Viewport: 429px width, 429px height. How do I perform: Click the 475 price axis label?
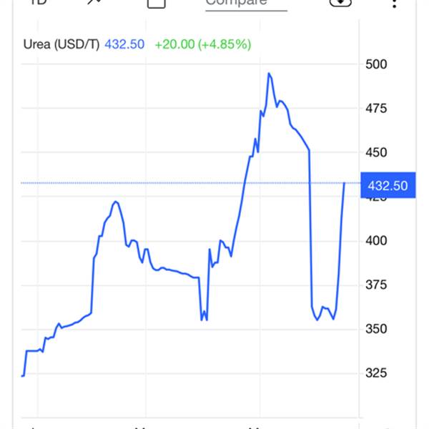click(376, 109)
